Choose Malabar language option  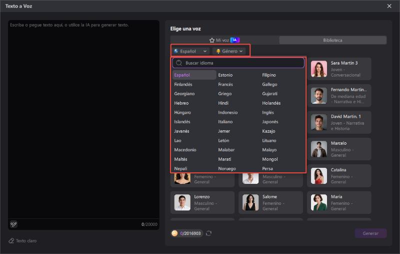226,150
